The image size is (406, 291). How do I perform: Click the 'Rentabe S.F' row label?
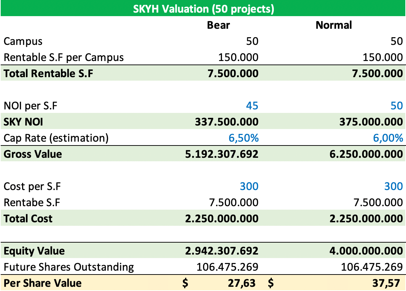point(32,202)
